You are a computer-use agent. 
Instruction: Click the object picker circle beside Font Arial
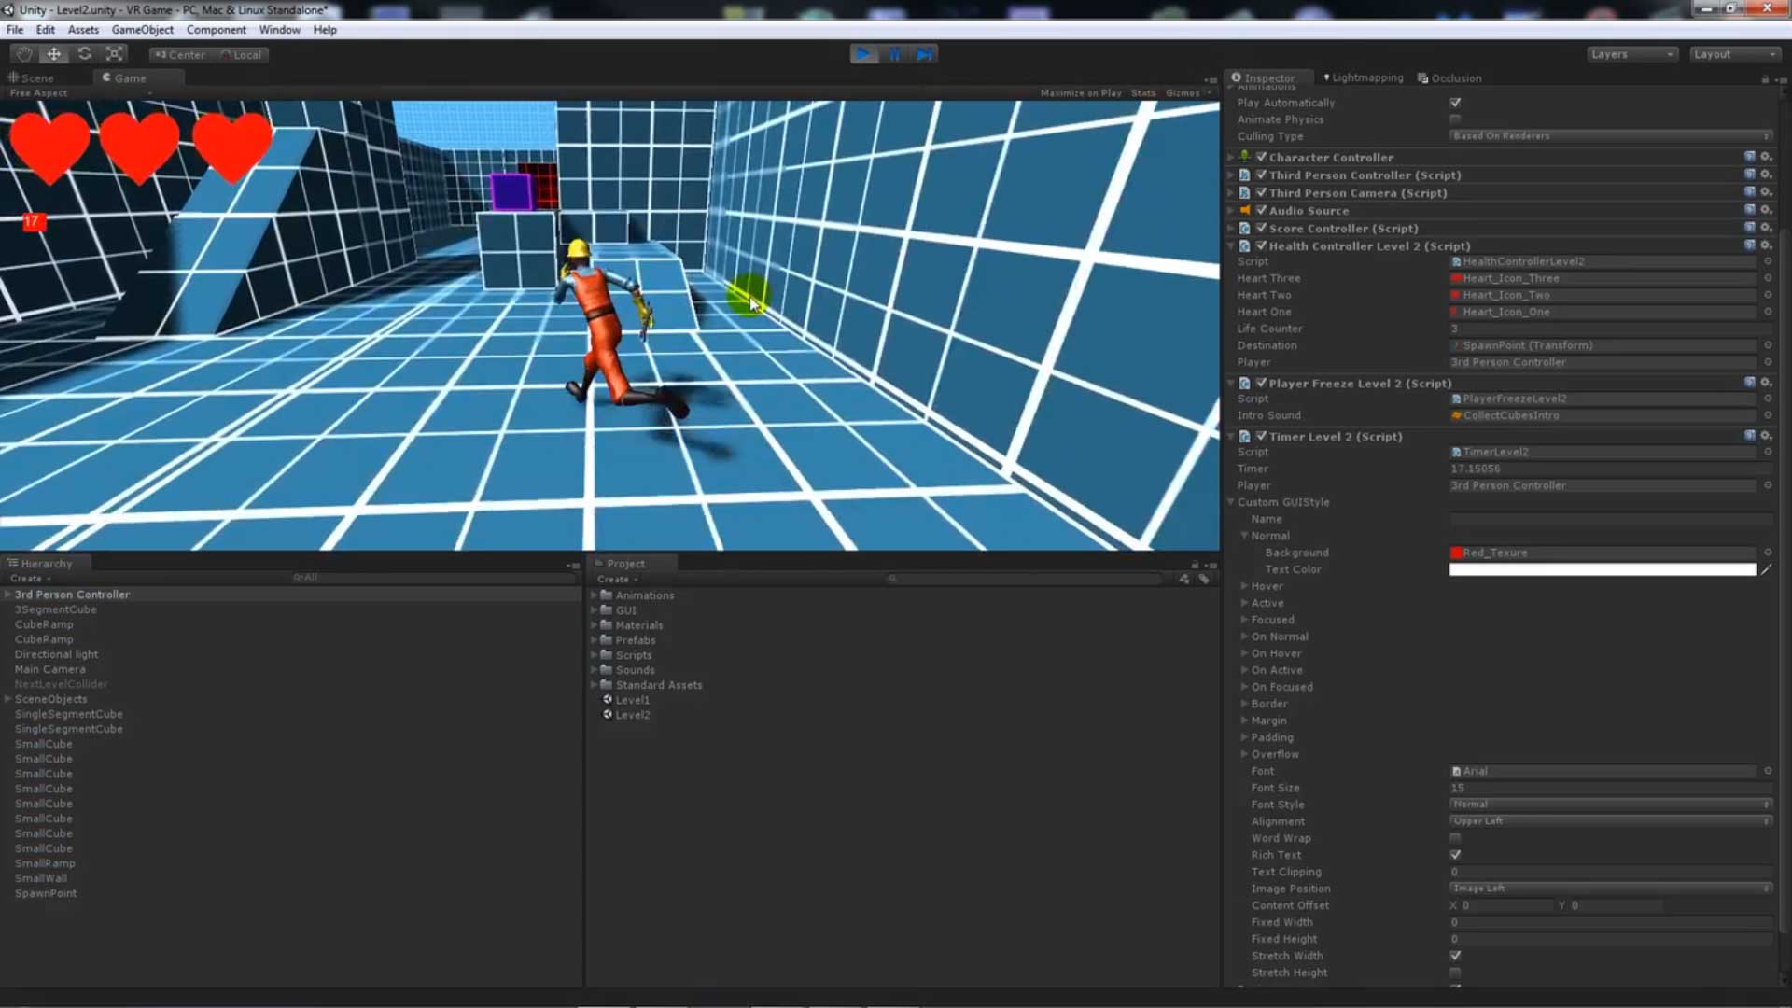click(x=1768, y=771)
